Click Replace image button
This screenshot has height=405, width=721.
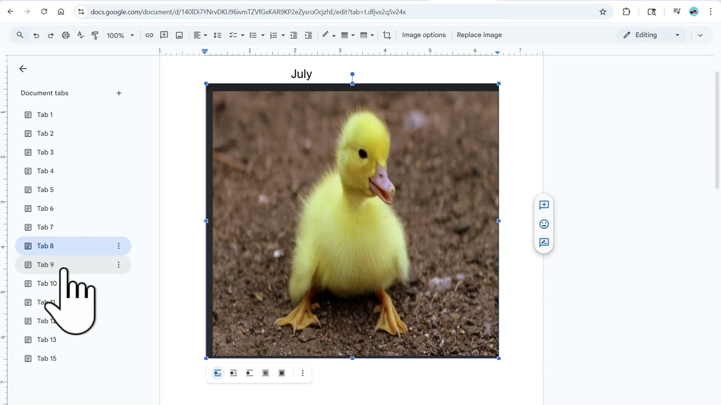point(479,35)
